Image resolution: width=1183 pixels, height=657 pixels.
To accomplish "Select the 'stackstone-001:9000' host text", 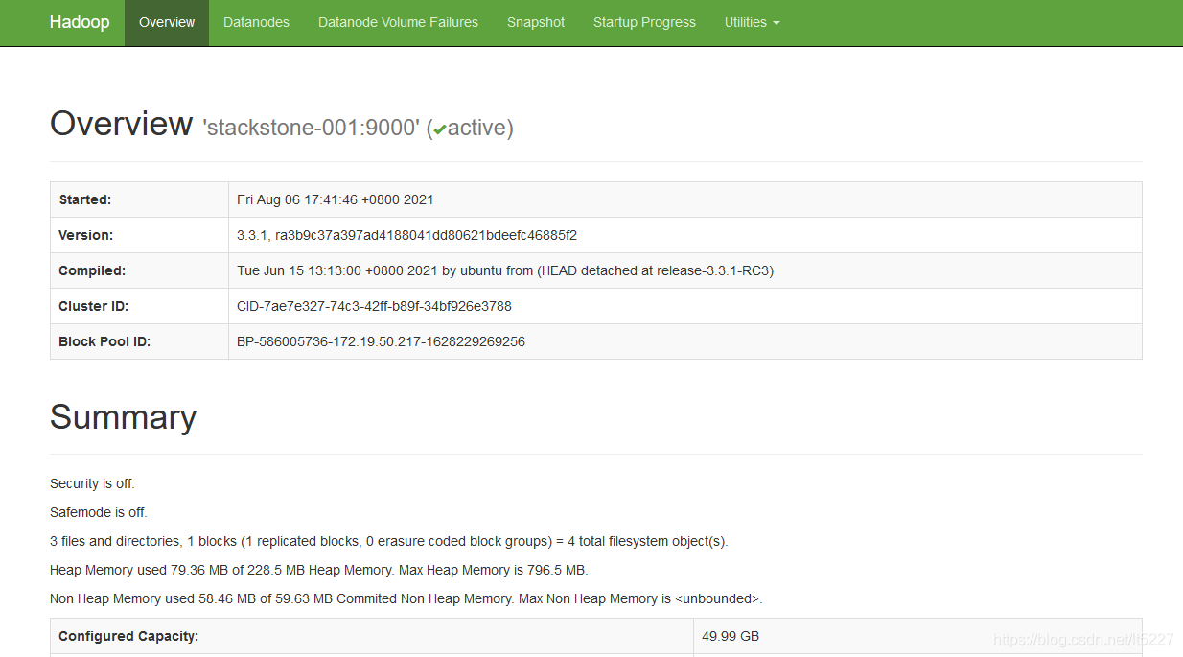I will 311,128.
